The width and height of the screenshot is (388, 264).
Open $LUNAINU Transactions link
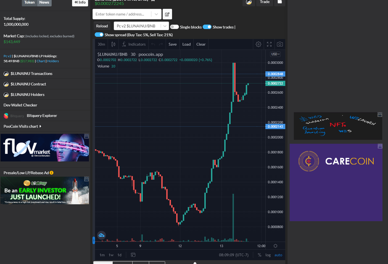(x=31, y=74)
